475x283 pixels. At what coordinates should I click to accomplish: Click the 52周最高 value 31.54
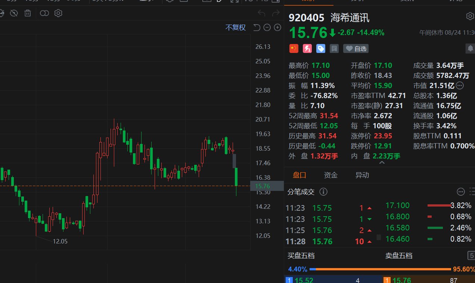pos(328,116)
